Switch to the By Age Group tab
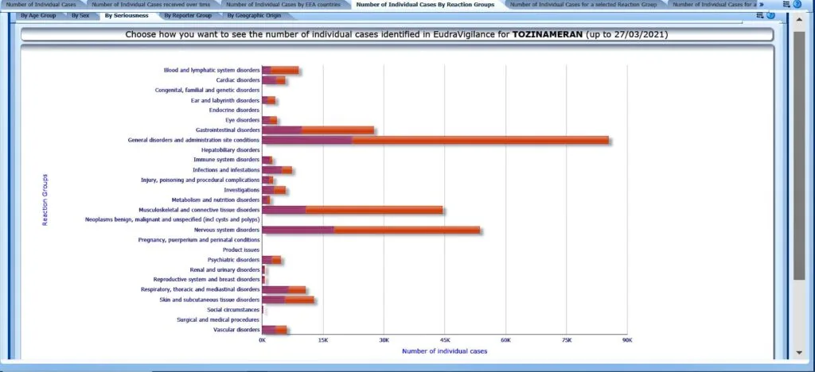This screenshot has height=372, width=815. pyautogui.click(x=38, y=15)
